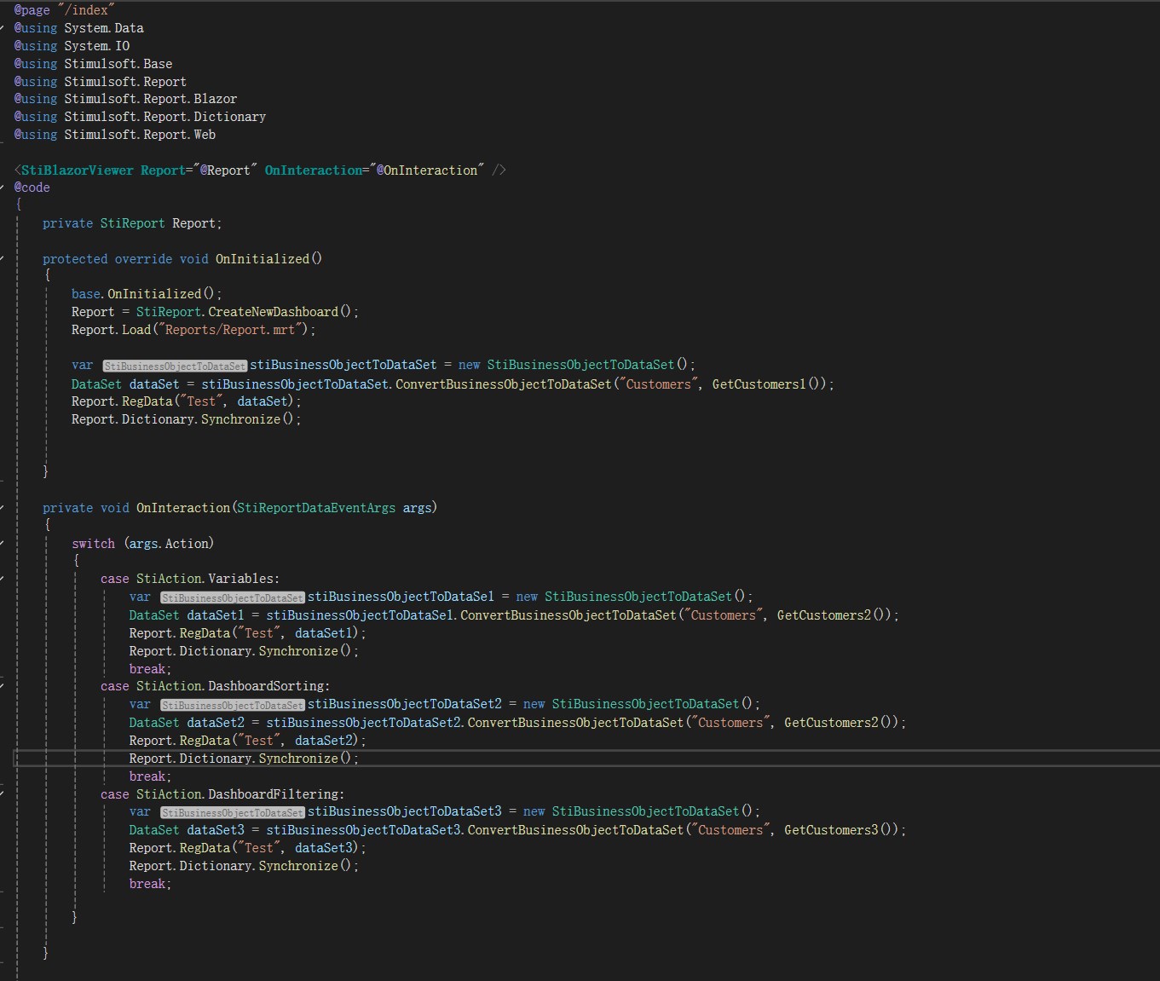Click dataSet2 argument in RegData call
1160x981 pixels.
324,741
